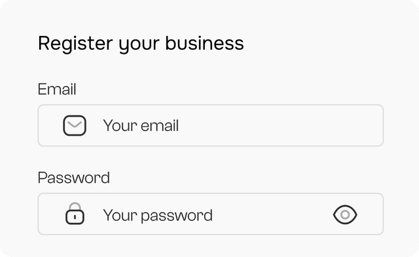419x257 pixels.
Task: Click the 'Email' field label
Action: (57, 89)
